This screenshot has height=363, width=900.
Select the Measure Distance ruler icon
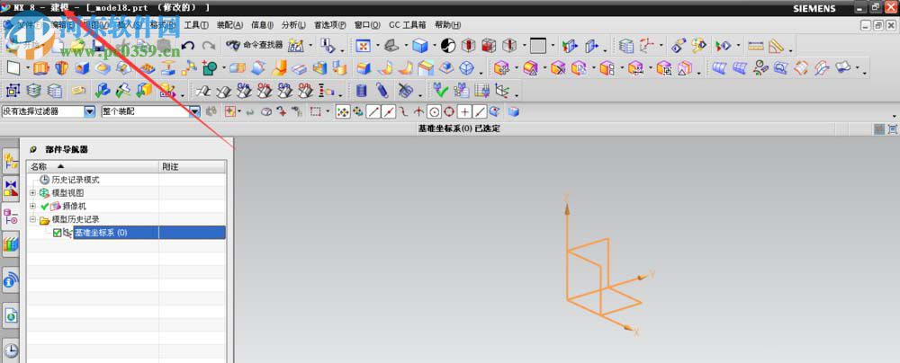pos(755,45)
